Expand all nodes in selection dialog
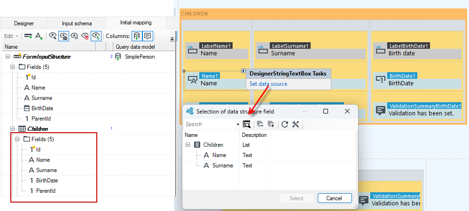 tap(271, 124)
